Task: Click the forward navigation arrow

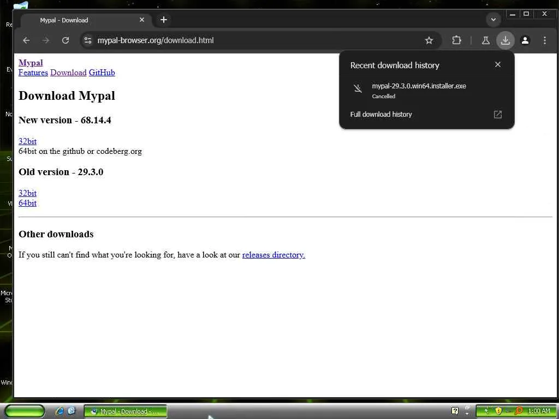Action: 46,40
